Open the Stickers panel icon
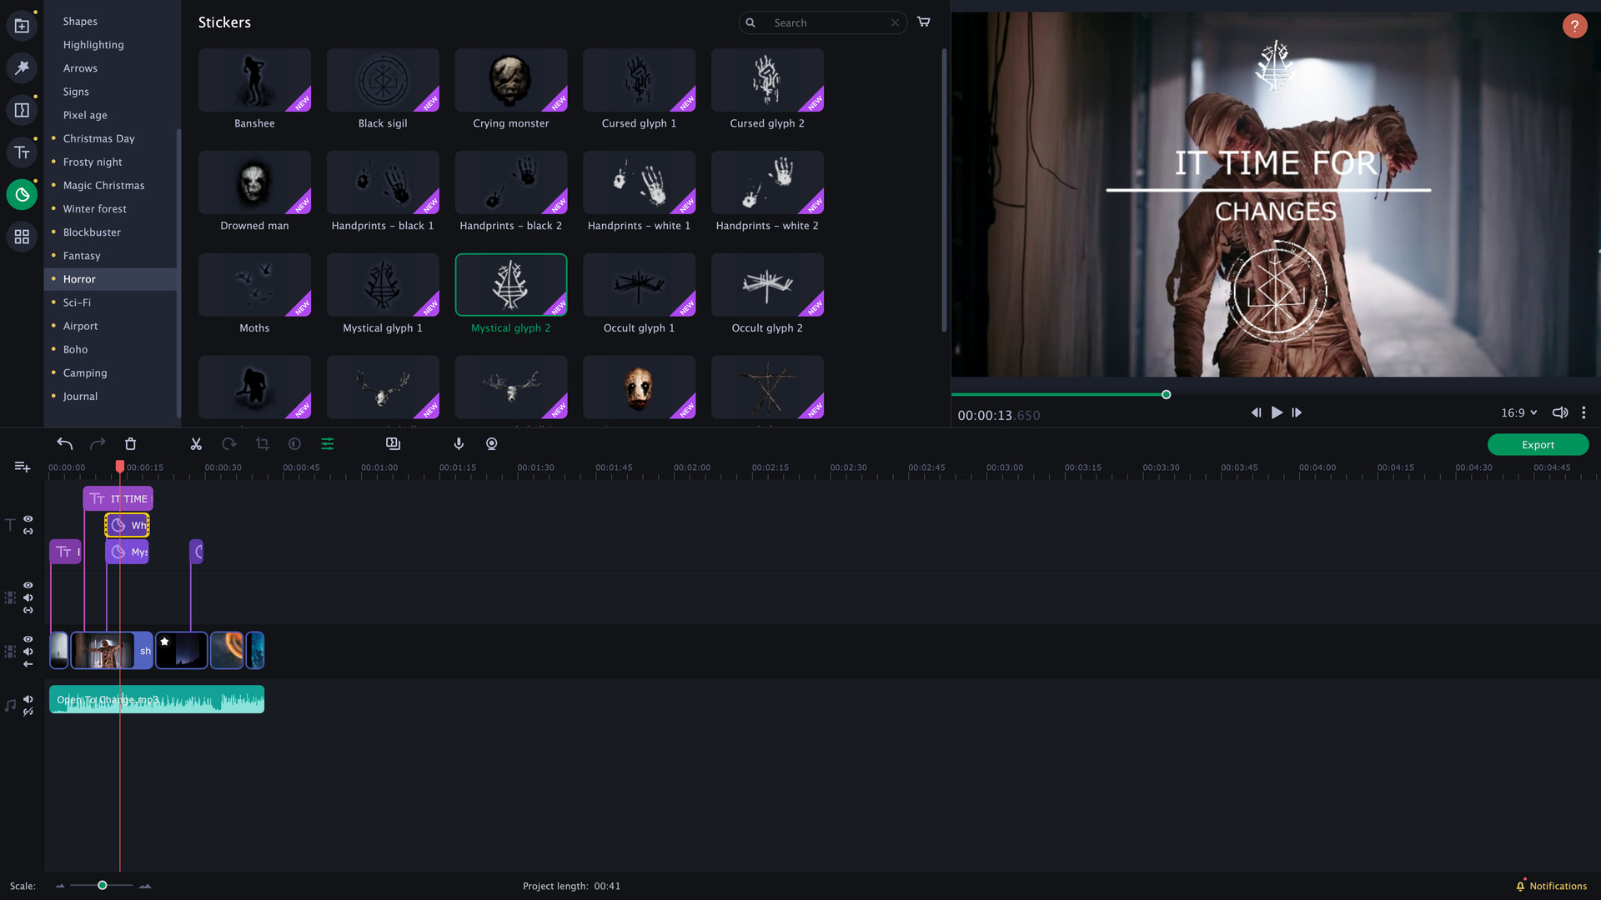This screenshot has width=1601, height=900. click(x=22, y=194)
